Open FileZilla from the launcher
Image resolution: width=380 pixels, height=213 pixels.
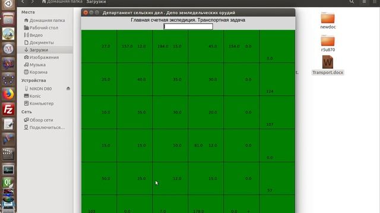pyautogui.click(x=8, y=109)
